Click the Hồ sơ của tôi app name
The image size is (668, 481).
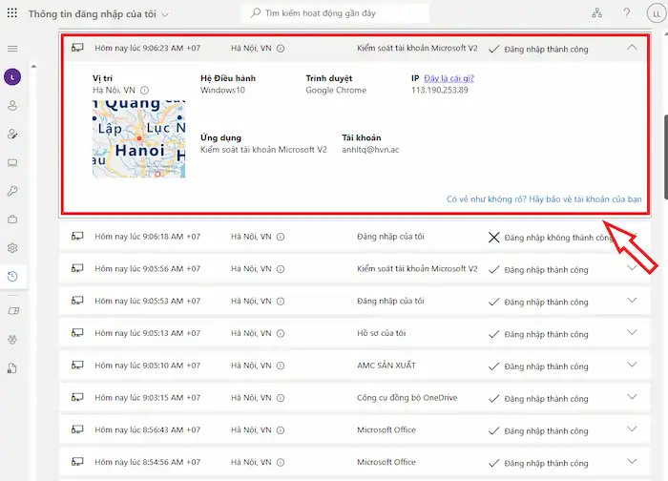coord(382,333)
